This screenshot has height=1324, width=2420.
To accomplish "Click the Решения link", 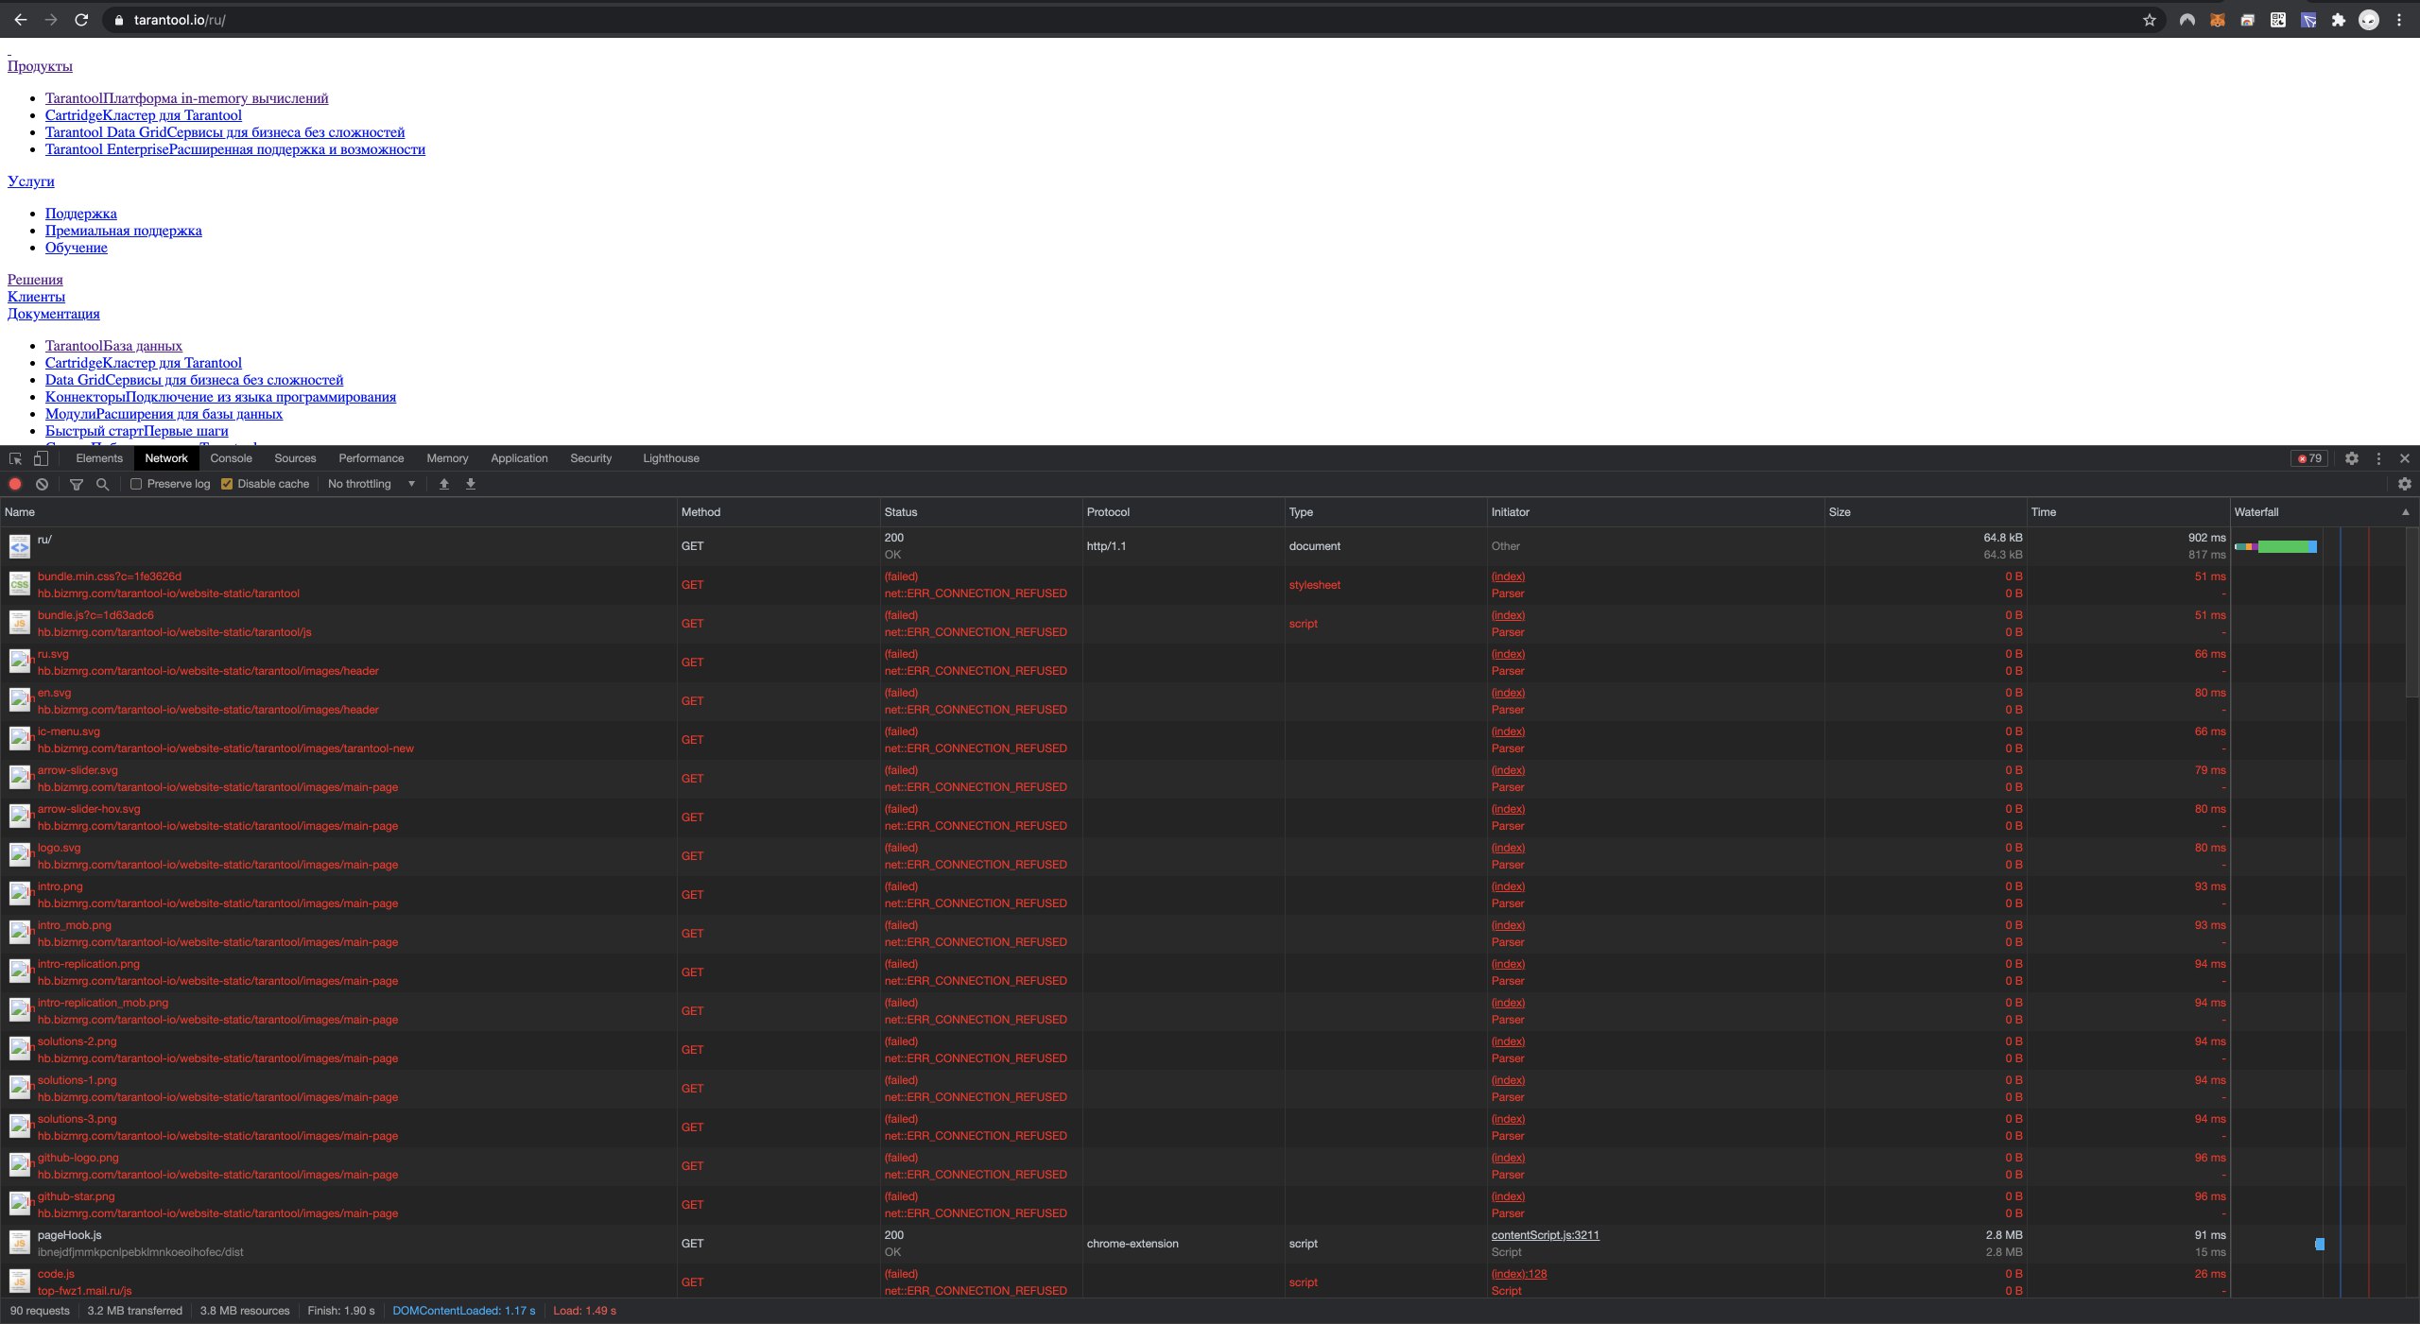I will coord(35,280).
